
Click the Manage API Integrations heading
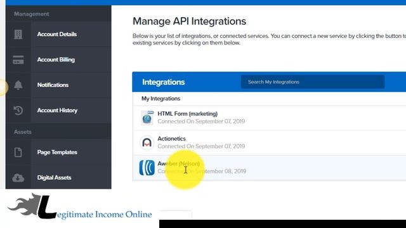pyautogui.click(x=189, y=21)
